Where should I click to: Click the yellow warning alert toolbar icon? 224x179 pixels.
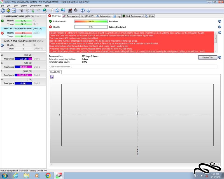(x=8, y=10)
